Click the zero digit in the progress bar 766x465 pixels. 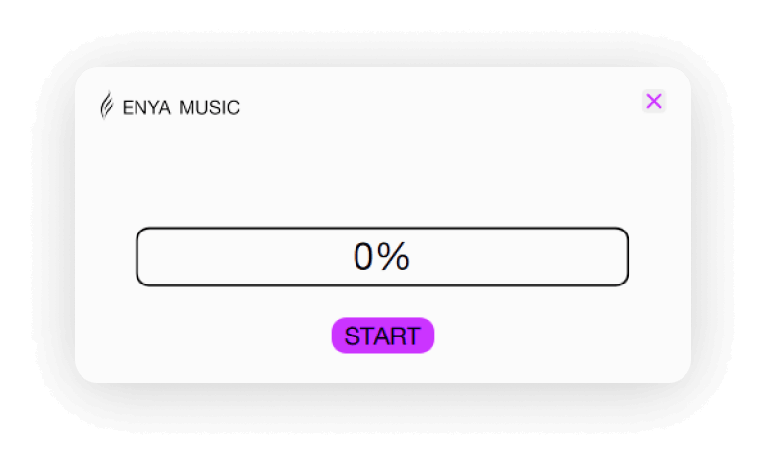(363, 257)
